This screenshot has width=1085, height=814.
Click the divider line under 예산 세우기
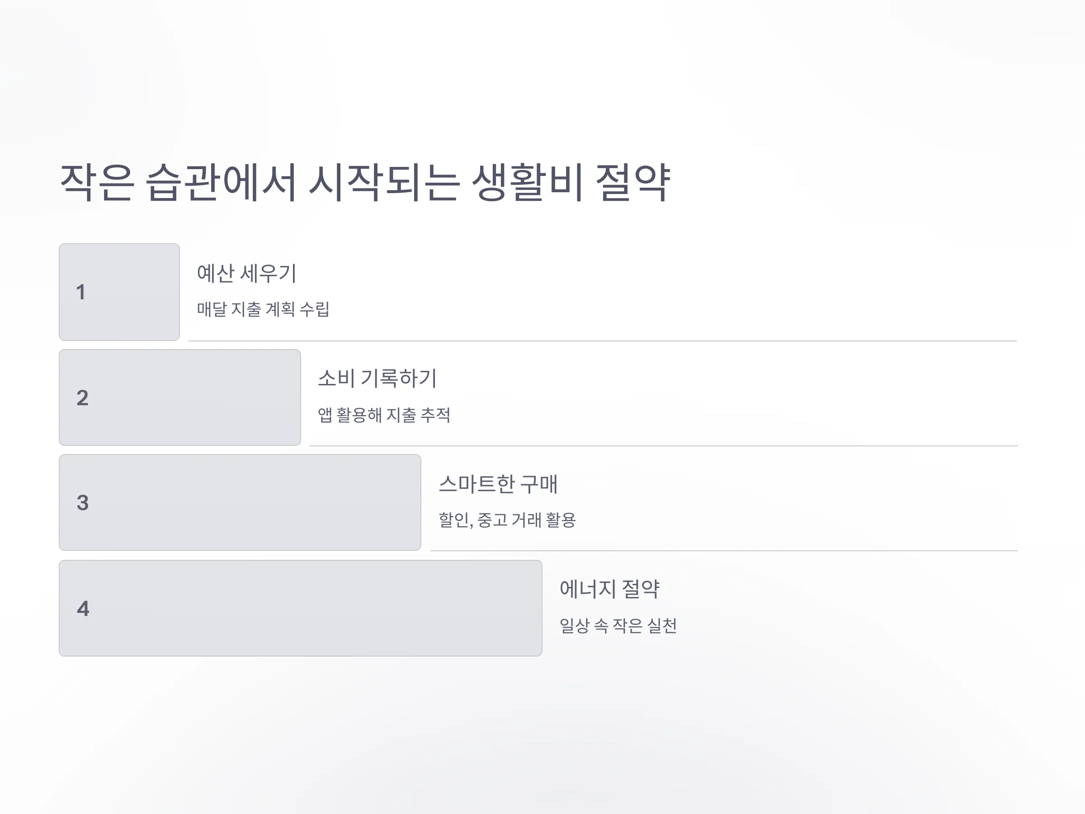(x=603, y=341)
